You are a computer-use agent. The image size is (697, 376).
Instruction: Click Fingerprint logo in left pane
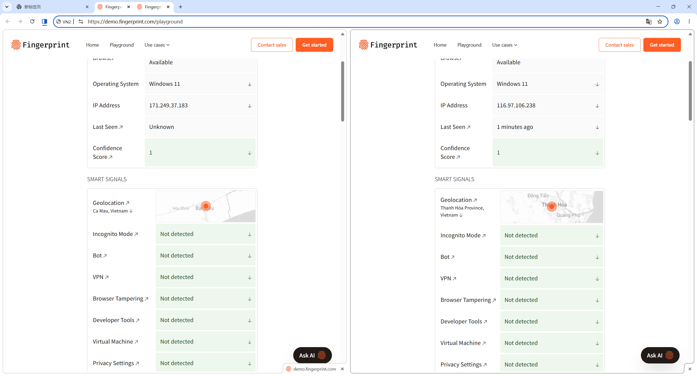tap(40, 45)
